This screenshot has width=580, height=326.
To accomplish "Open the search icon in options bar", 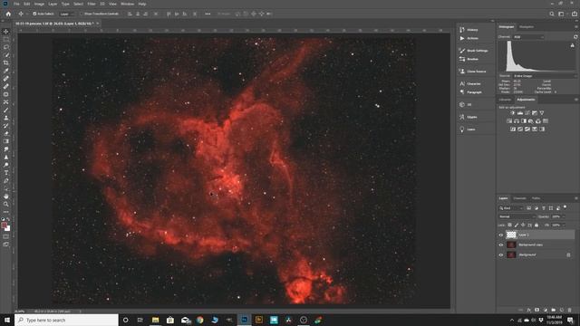I will click(x=552, y=14).
